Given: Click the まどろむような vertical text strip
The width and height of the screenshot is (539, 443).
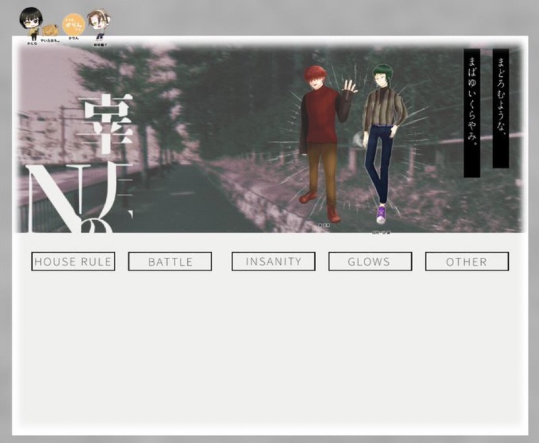Looking at the screenshot, I should pos(501,108).
